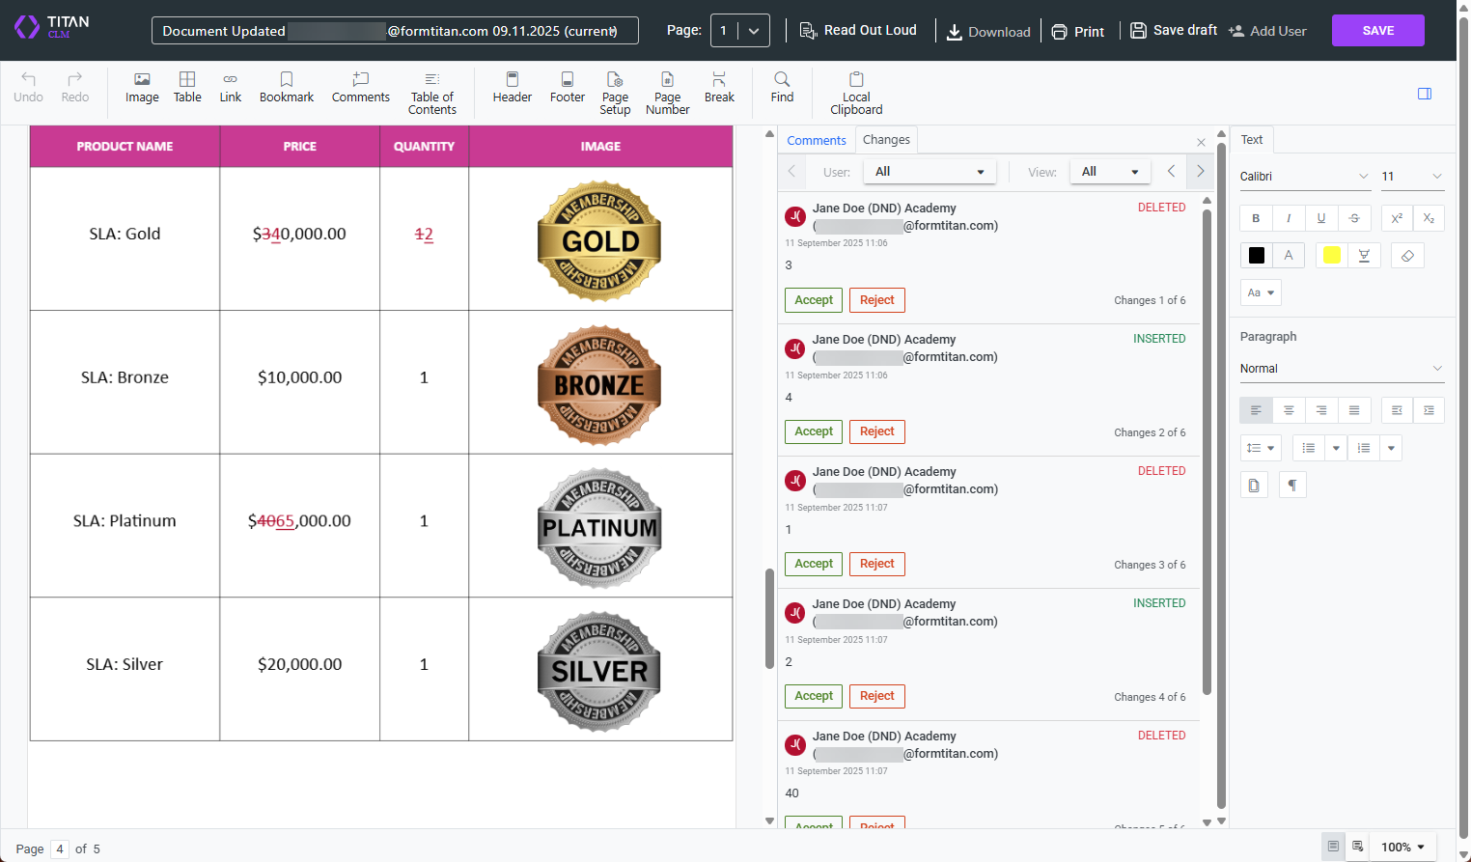Enable underline formatting

pyautogui.click(x=1320, y=218)
